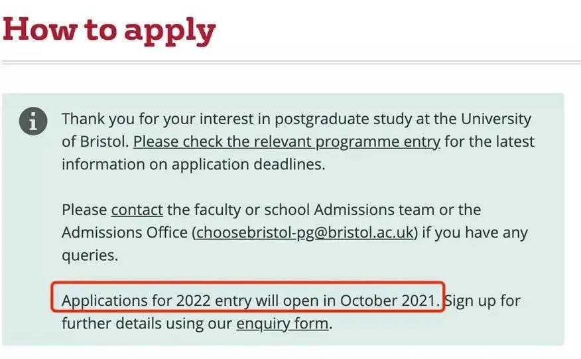Image resolution: width=581 pixels, height=359 pixels.
Task: Open the enquiry form link
Action: coord(283,324)
